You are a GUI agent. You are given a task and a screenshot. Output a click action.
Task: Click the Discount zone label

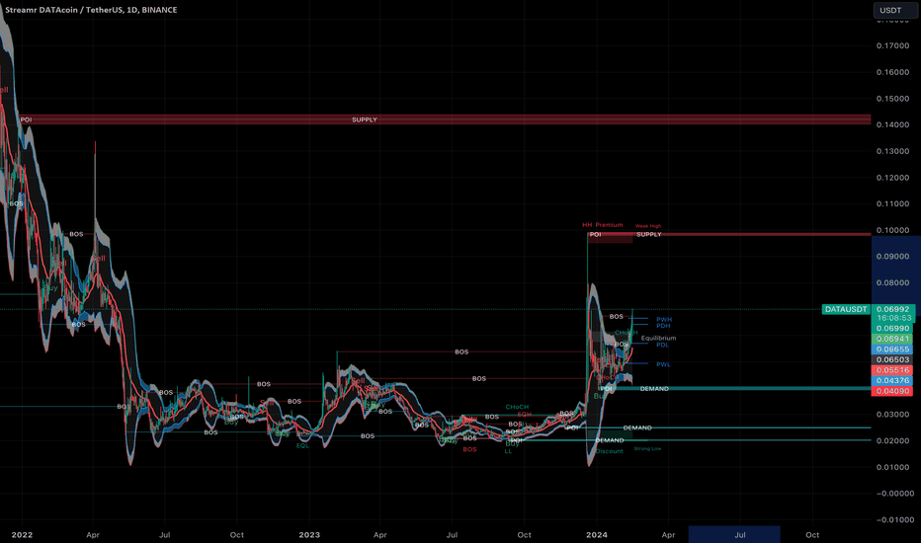coord(610,451)
